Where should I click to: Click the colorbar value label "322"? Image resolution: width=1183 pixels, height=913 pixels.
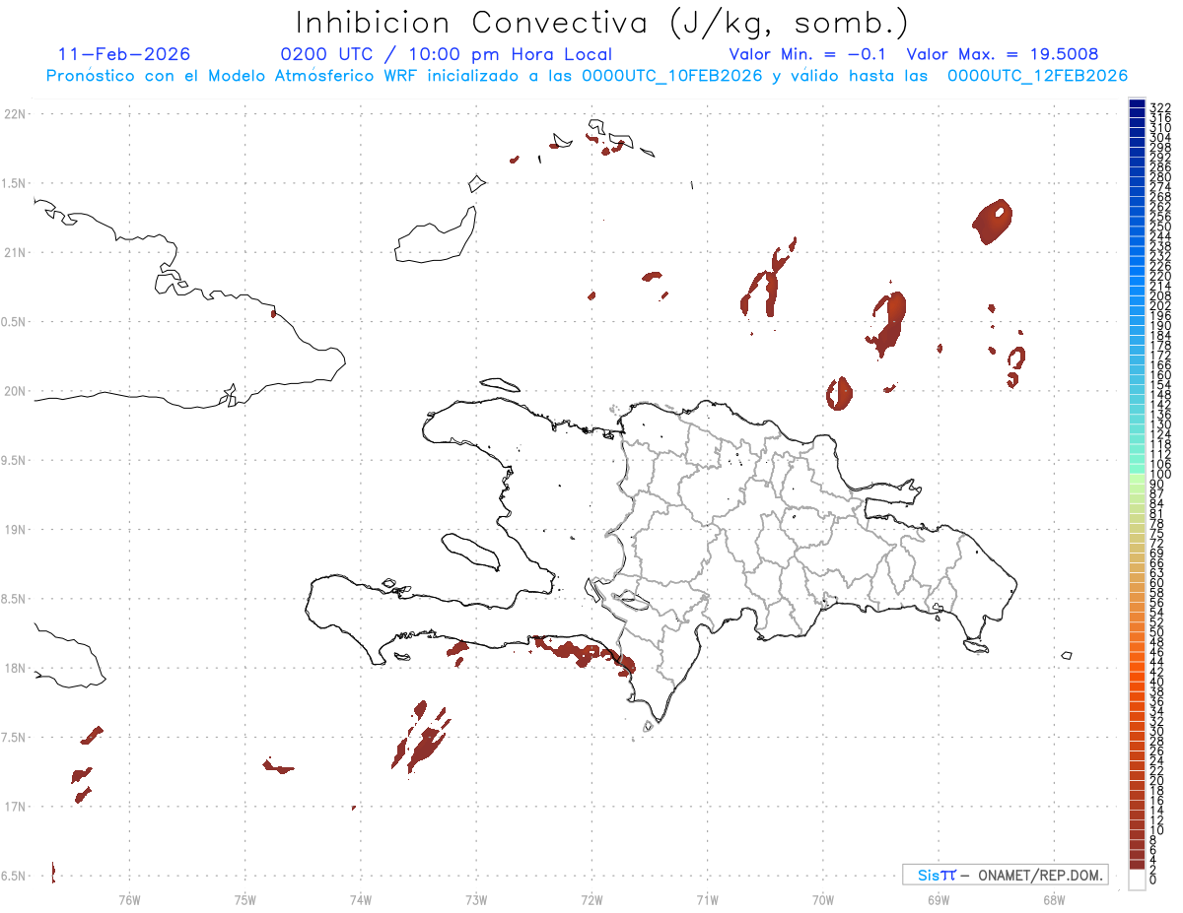[x=1160, y=106]
